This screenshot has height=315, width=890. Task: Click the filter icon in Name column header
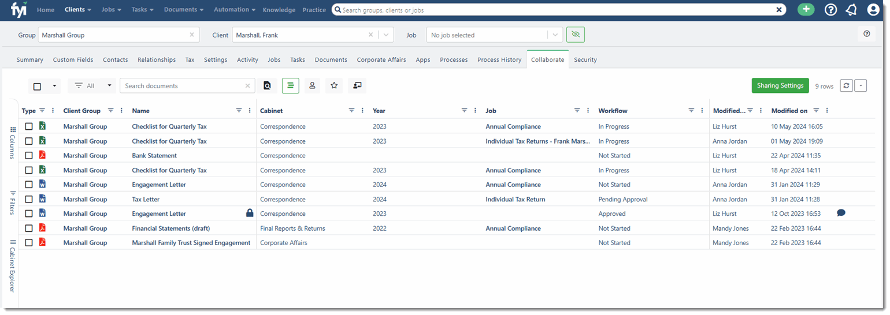coord(239,110)
